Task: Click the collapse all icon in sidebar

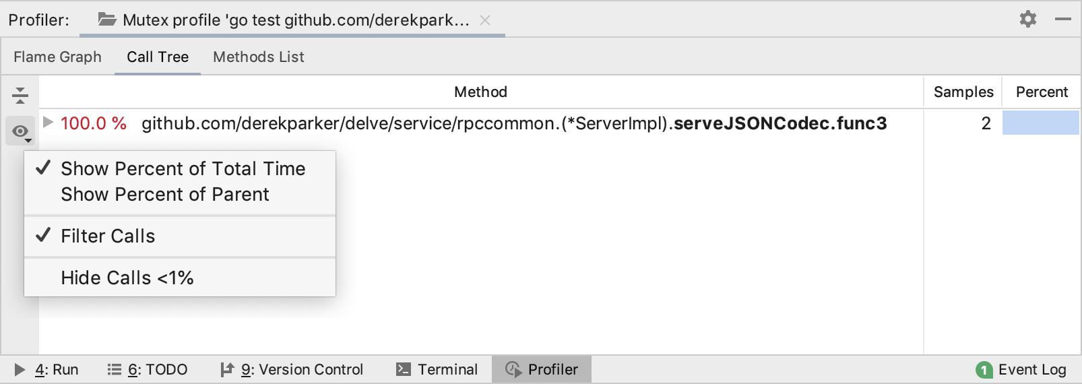Action: point(20,95)
